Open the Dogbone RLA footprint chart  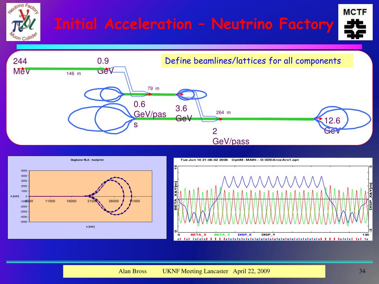click(x=87, y=197)
